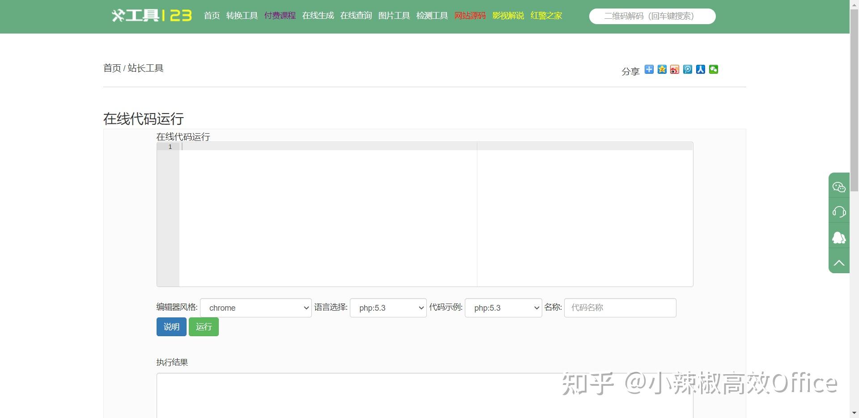Click the green 运行 button
Screen dimensions: 859x418
tap(204, 327)
